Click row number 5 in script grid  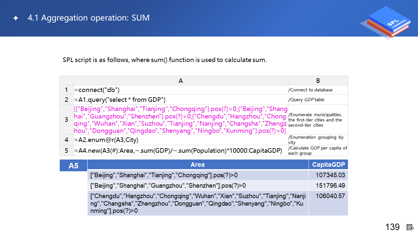tap(66, 150)
